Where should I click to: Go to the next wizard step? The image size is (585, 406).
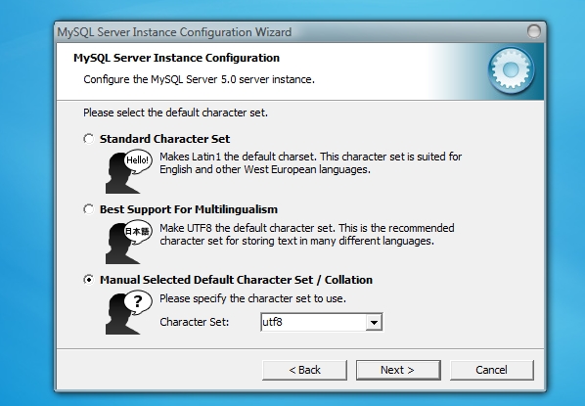398,370
